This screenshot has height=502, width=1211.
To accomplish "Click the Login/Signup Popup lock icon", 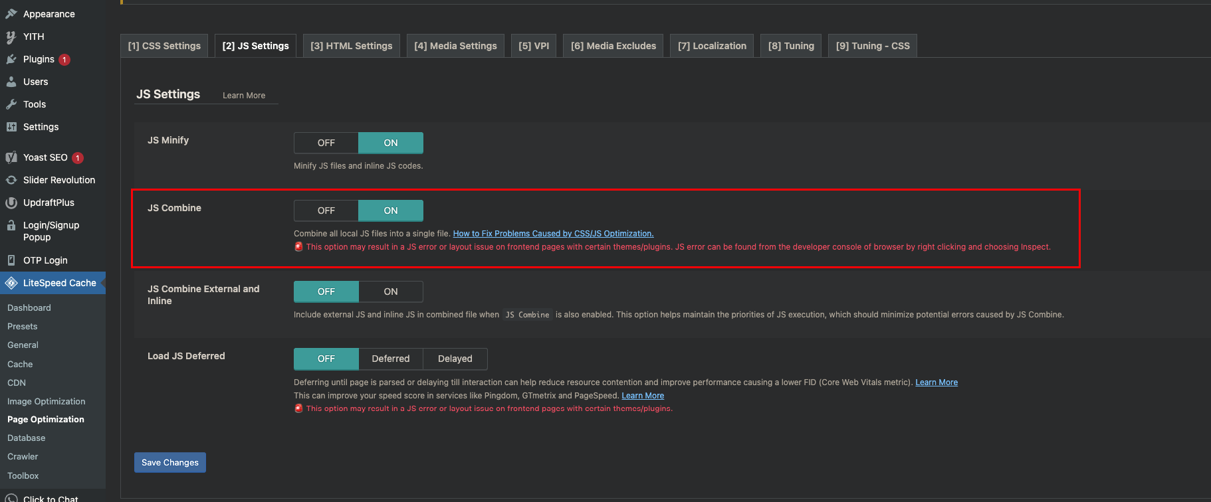I will (11, 225).
